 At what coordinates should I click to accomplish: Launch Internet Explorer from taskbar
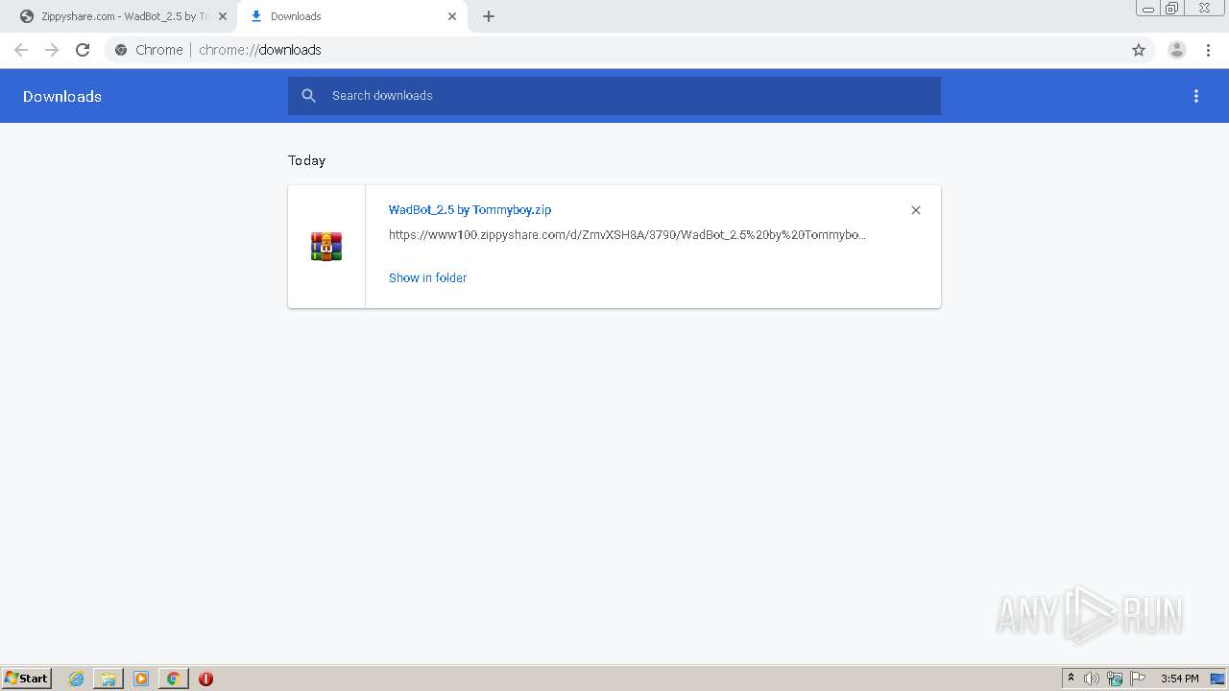coord(77,679)
